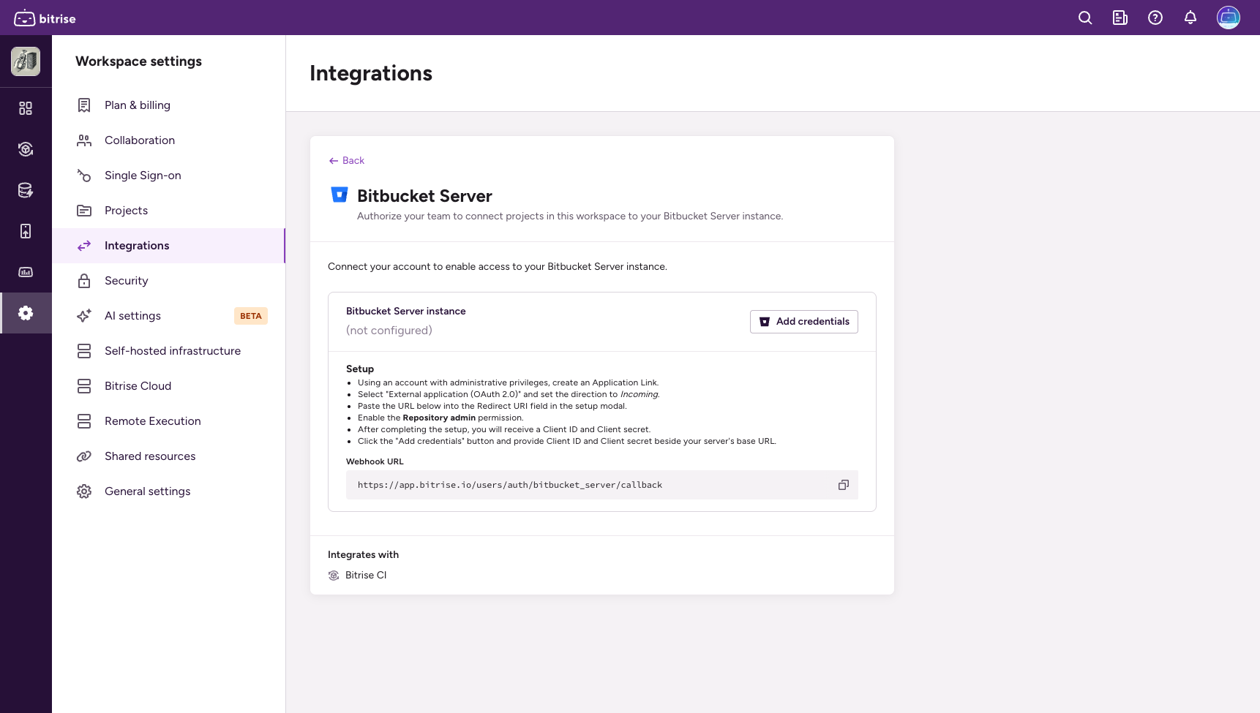1260x713 pixels.
Task: Select the workspace settings gear icon
Action: click(26, 313)
